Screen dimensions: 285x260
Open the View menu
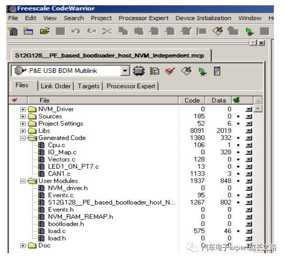click(50, 18)
